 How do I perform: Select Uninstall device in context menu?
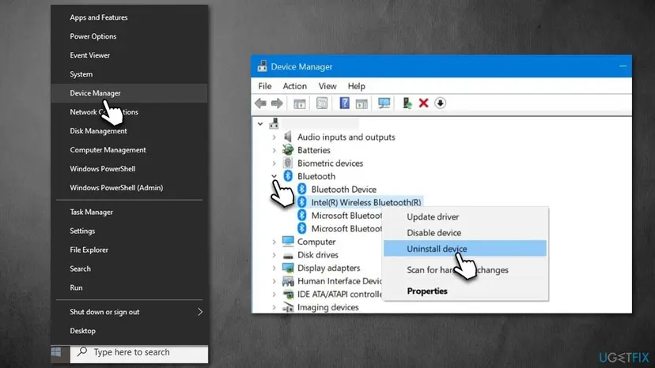coord(465,248)
